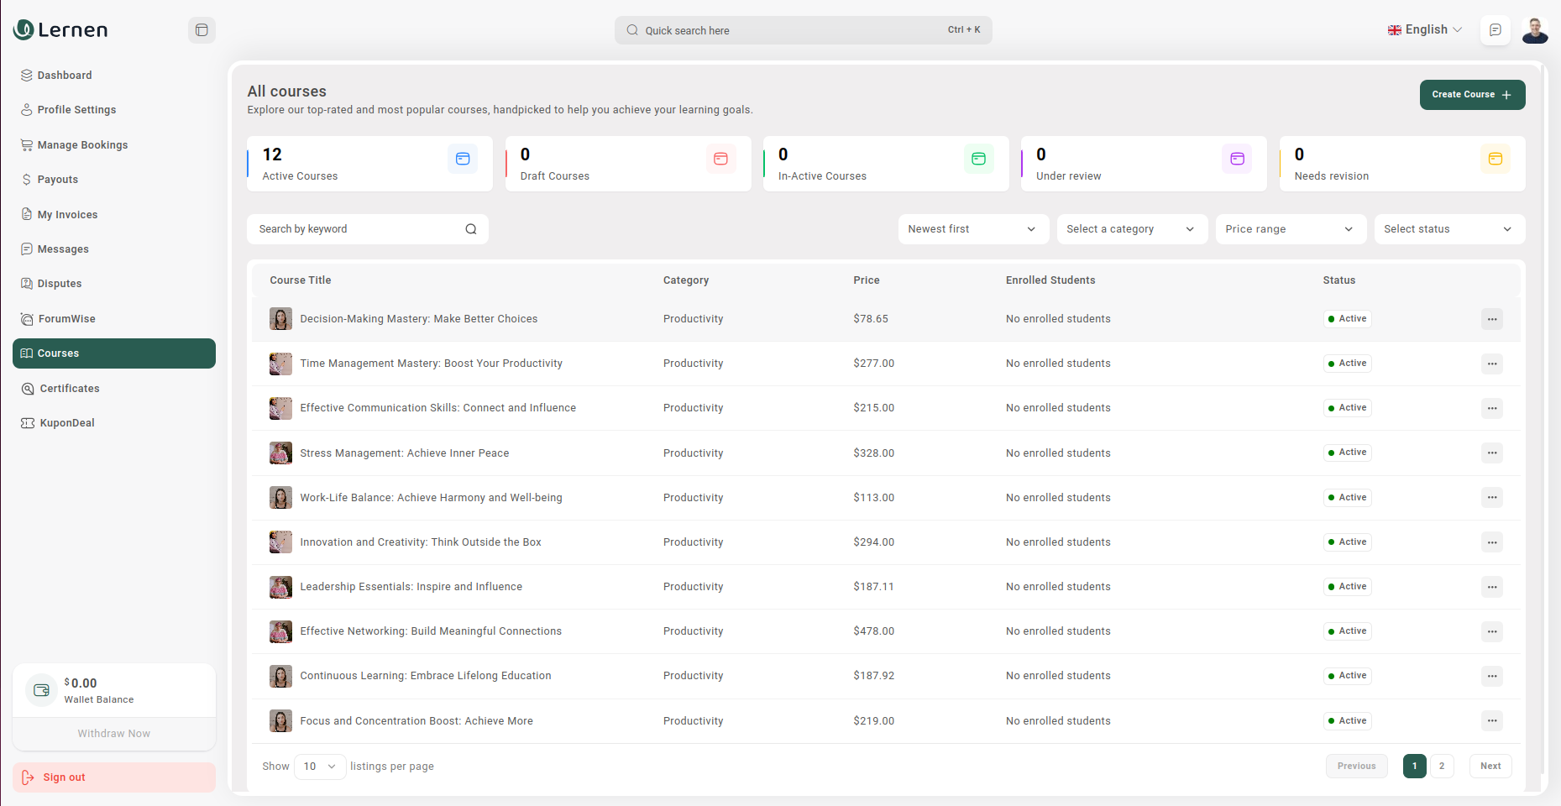This screenshot has width=1561, height=806.
Task: Change the listings per page dropdown
Action: [x=320, y=767]
